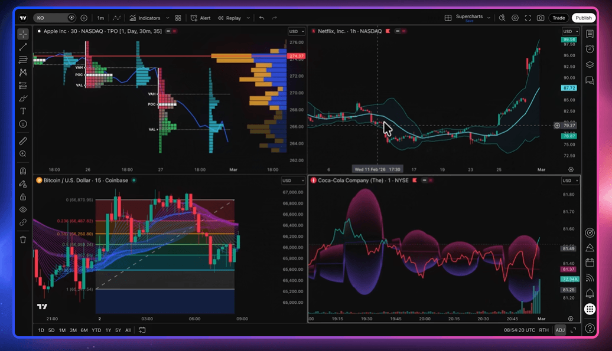Open the watchlist panel icon
The image size is (612, 351).
590,34
